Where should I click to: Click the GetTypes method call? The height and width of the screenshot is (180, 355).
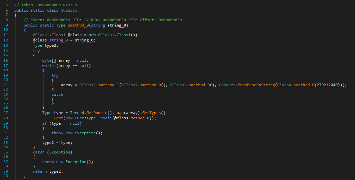click(x=152, y=113)
